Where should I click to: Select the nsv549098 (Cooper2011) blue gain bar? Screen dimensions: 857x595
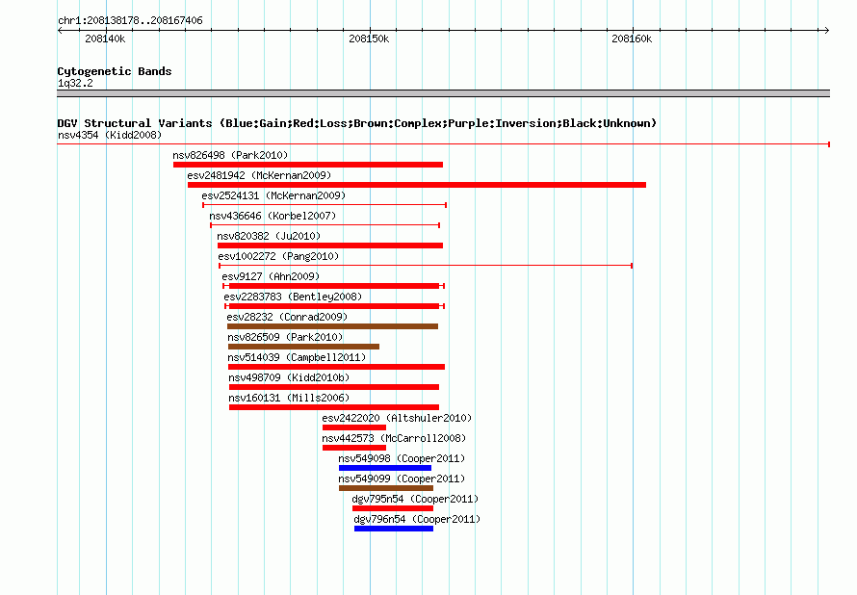tap(385, 468)
